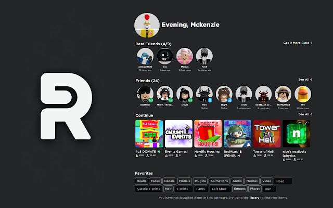Launch PLS DONATE game thumbnail

(x=149, y=134)
